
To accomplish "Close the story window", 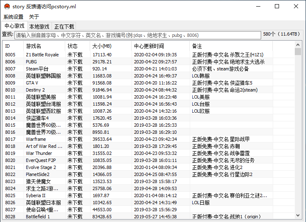I will [x=296, y=7].
